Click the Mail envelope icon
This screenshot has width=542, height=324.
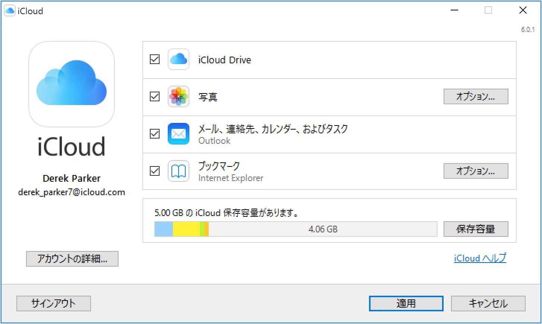pos(179,134)
